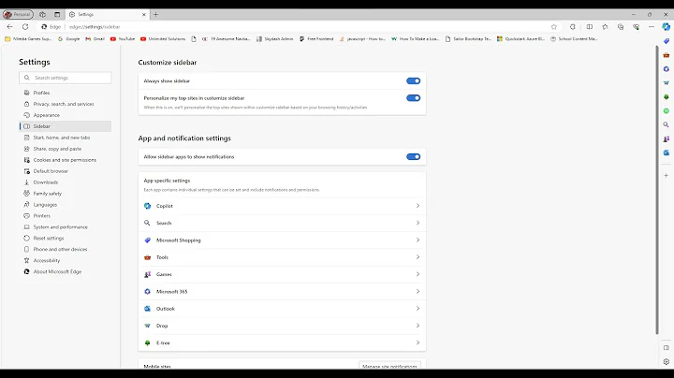Open Accessibility settings section
The height and width of the screenshot is (378, 674).
coord(66,260)
